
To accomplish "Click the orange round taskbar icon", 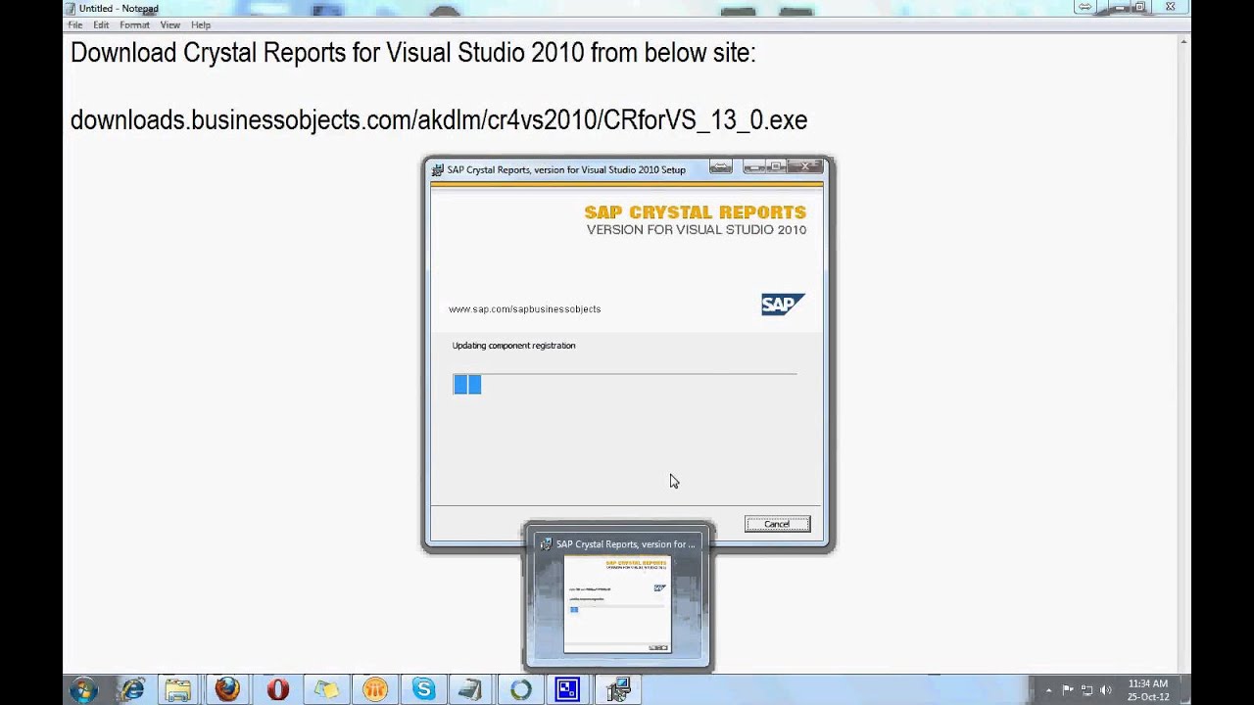I will point(375,689).
